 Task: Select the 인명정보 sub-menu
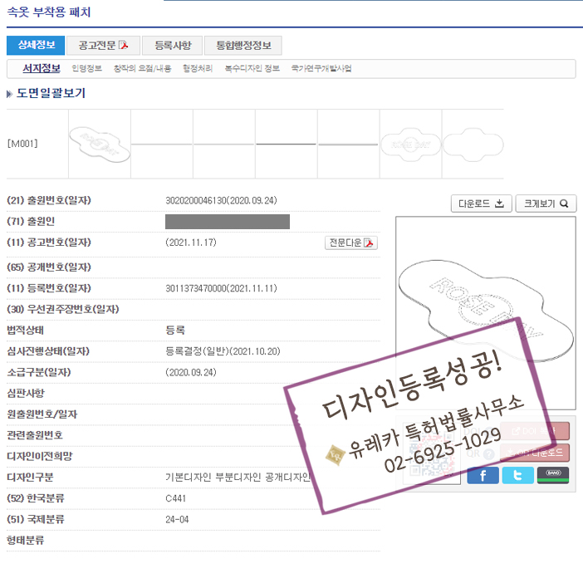pos(87,68)
